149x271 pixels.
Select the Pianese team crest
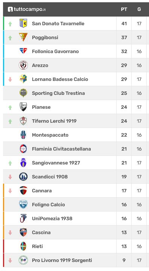[x=23, y=107]
